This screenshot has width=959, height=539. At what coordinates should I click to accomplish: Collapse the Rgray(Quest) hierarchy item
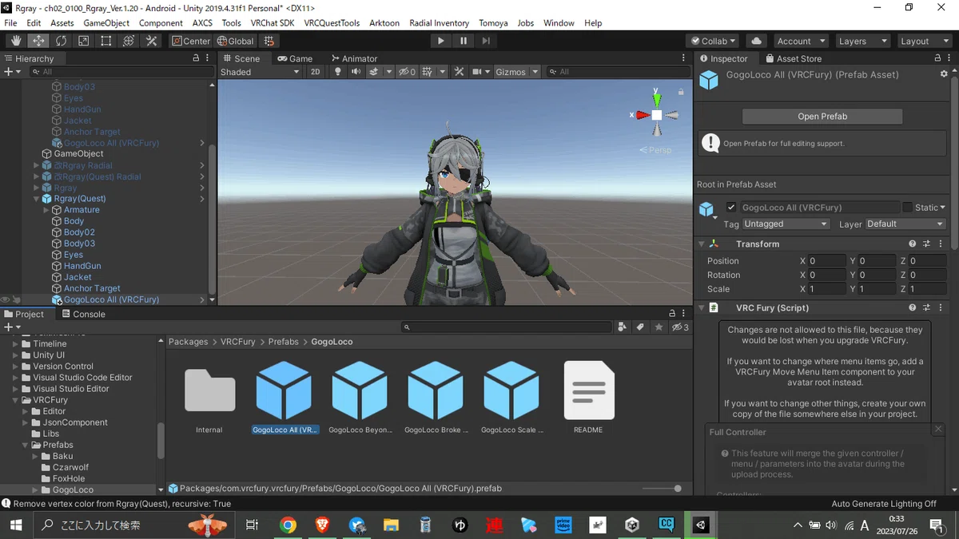point(37,199)
